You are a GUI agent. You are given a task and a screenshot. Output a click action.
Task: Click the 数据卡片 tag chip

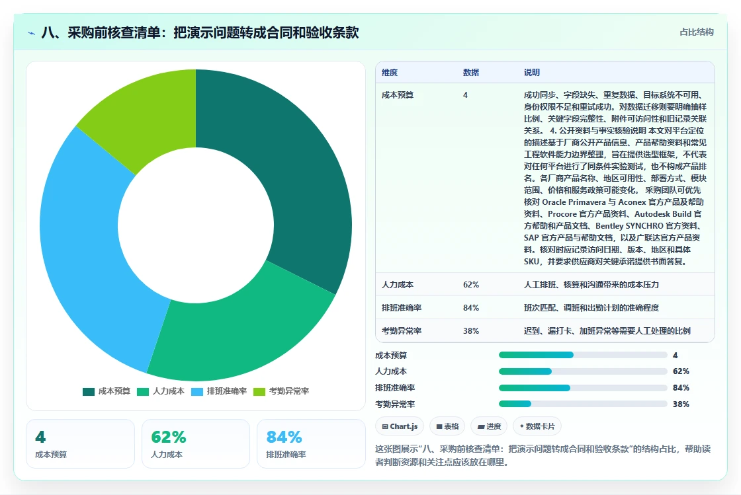537,426
